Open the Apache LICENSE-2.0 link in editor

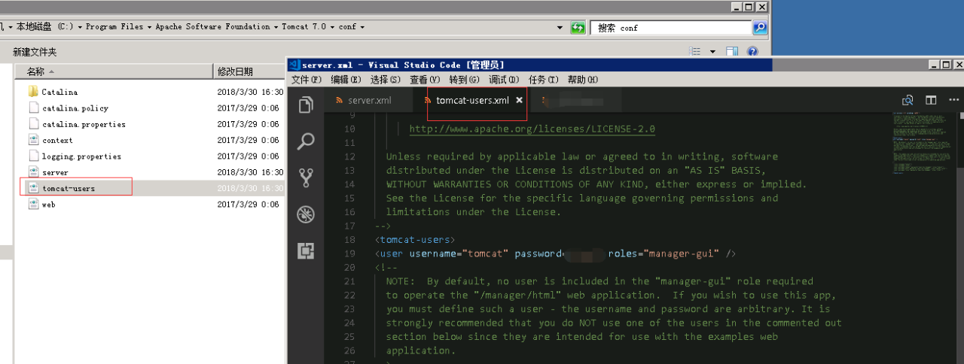point(532,129)
